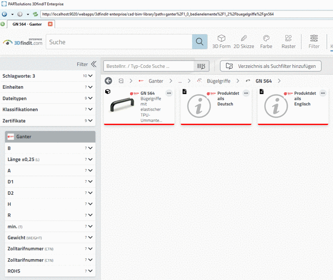The width and height of the screenshot is (333, 280).
Task: Click Verzeichnis als Suchfilter hinzufügen button
Action: click(270, 66)
